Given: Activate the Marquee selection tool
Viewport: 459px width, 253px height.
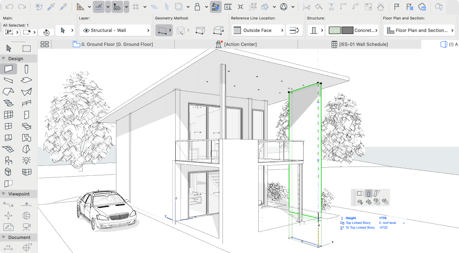Looking at the screenshot, I should click(26, 48).
